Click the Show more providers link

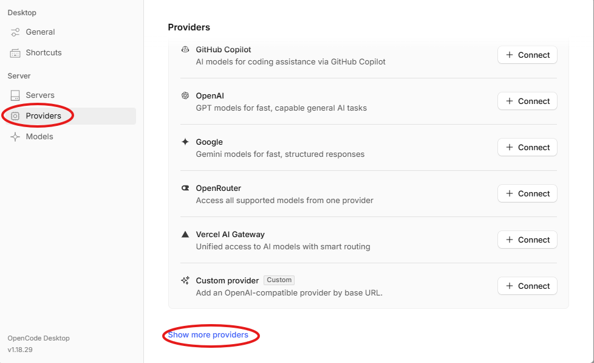click(208, 335)
